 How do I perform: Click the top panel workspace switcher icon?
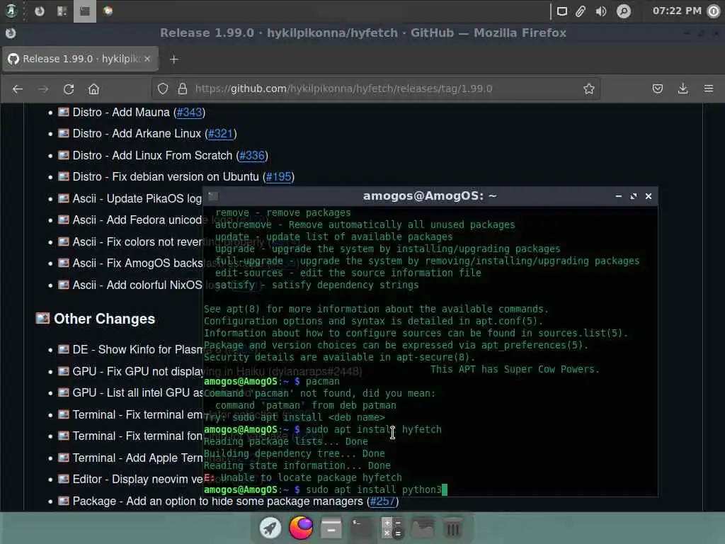tap(62, 11)
